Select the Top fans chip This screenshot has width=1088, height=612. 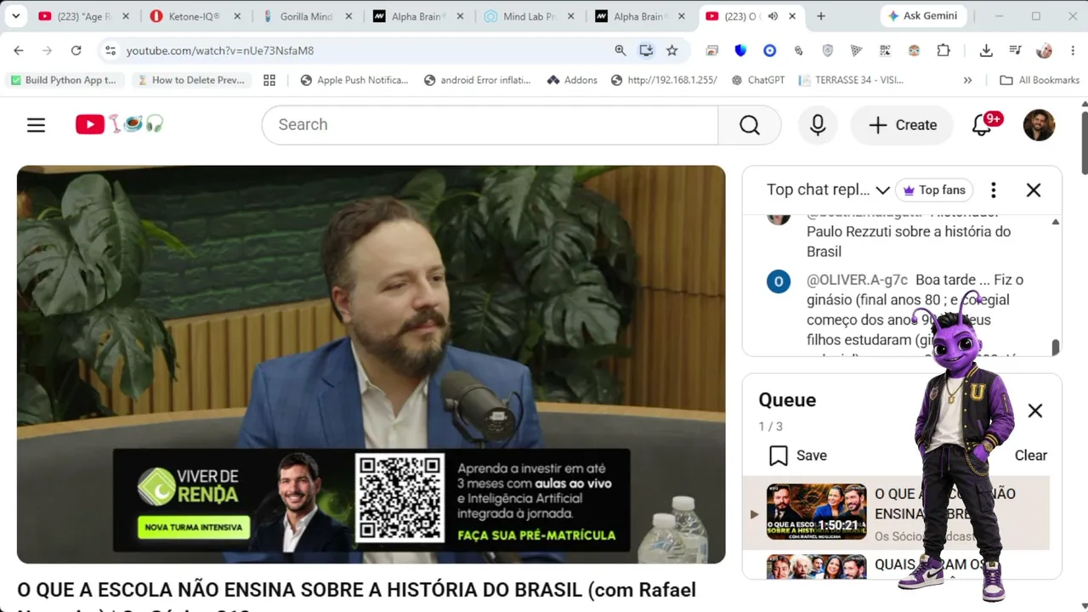point(934,190)
